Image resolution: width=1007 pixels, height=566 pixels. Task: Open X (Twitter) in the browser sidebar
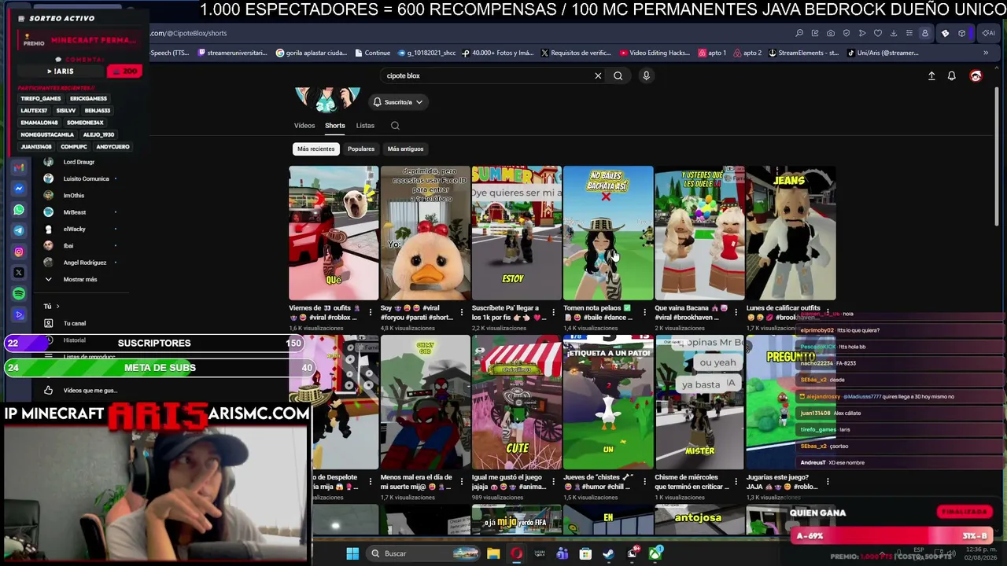pyautogui.click(x=20, y=273)
